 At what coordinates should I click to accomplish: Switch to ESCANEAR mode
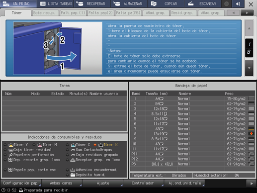coord(202,3)
